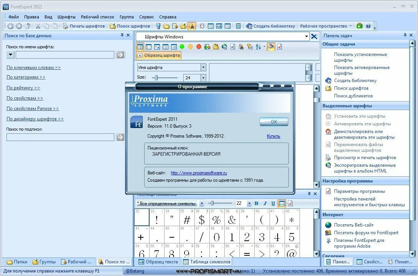The image size is (418, 276).
Task: Click the sort icon dropdown arrow
Action: point(265,47)
